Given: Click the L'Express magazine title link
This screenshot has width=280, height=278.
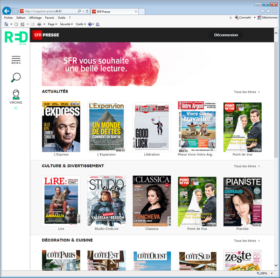Looking at the screenshot, I should tap(61, 155).
